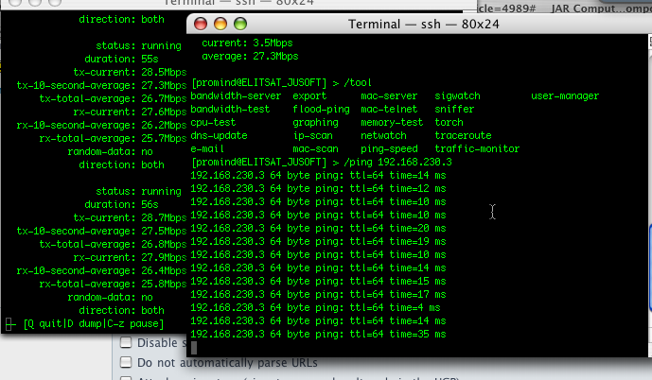Click 'rx-current: 27.9Mbps' in back terminal
Screen dimensions: 652x380
pos(130,258)
